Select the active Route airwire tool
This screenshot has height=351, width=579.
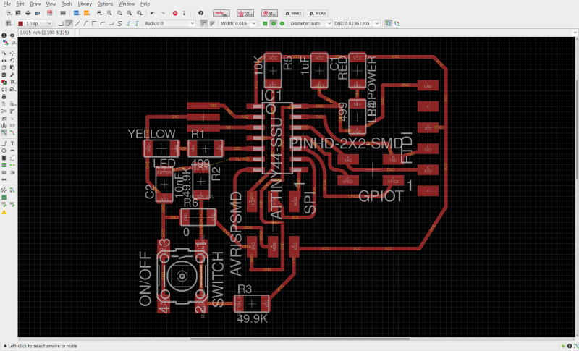4,132
